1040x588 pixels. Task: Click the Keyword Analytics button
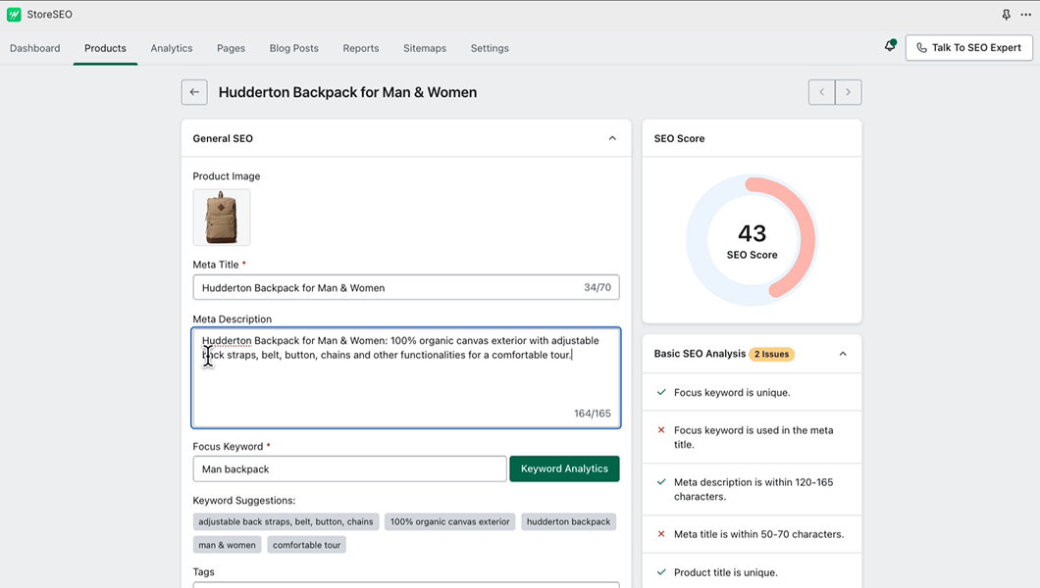[564, 468]
